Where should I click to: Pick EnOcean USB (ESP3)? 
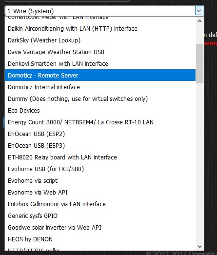point(100,146)
